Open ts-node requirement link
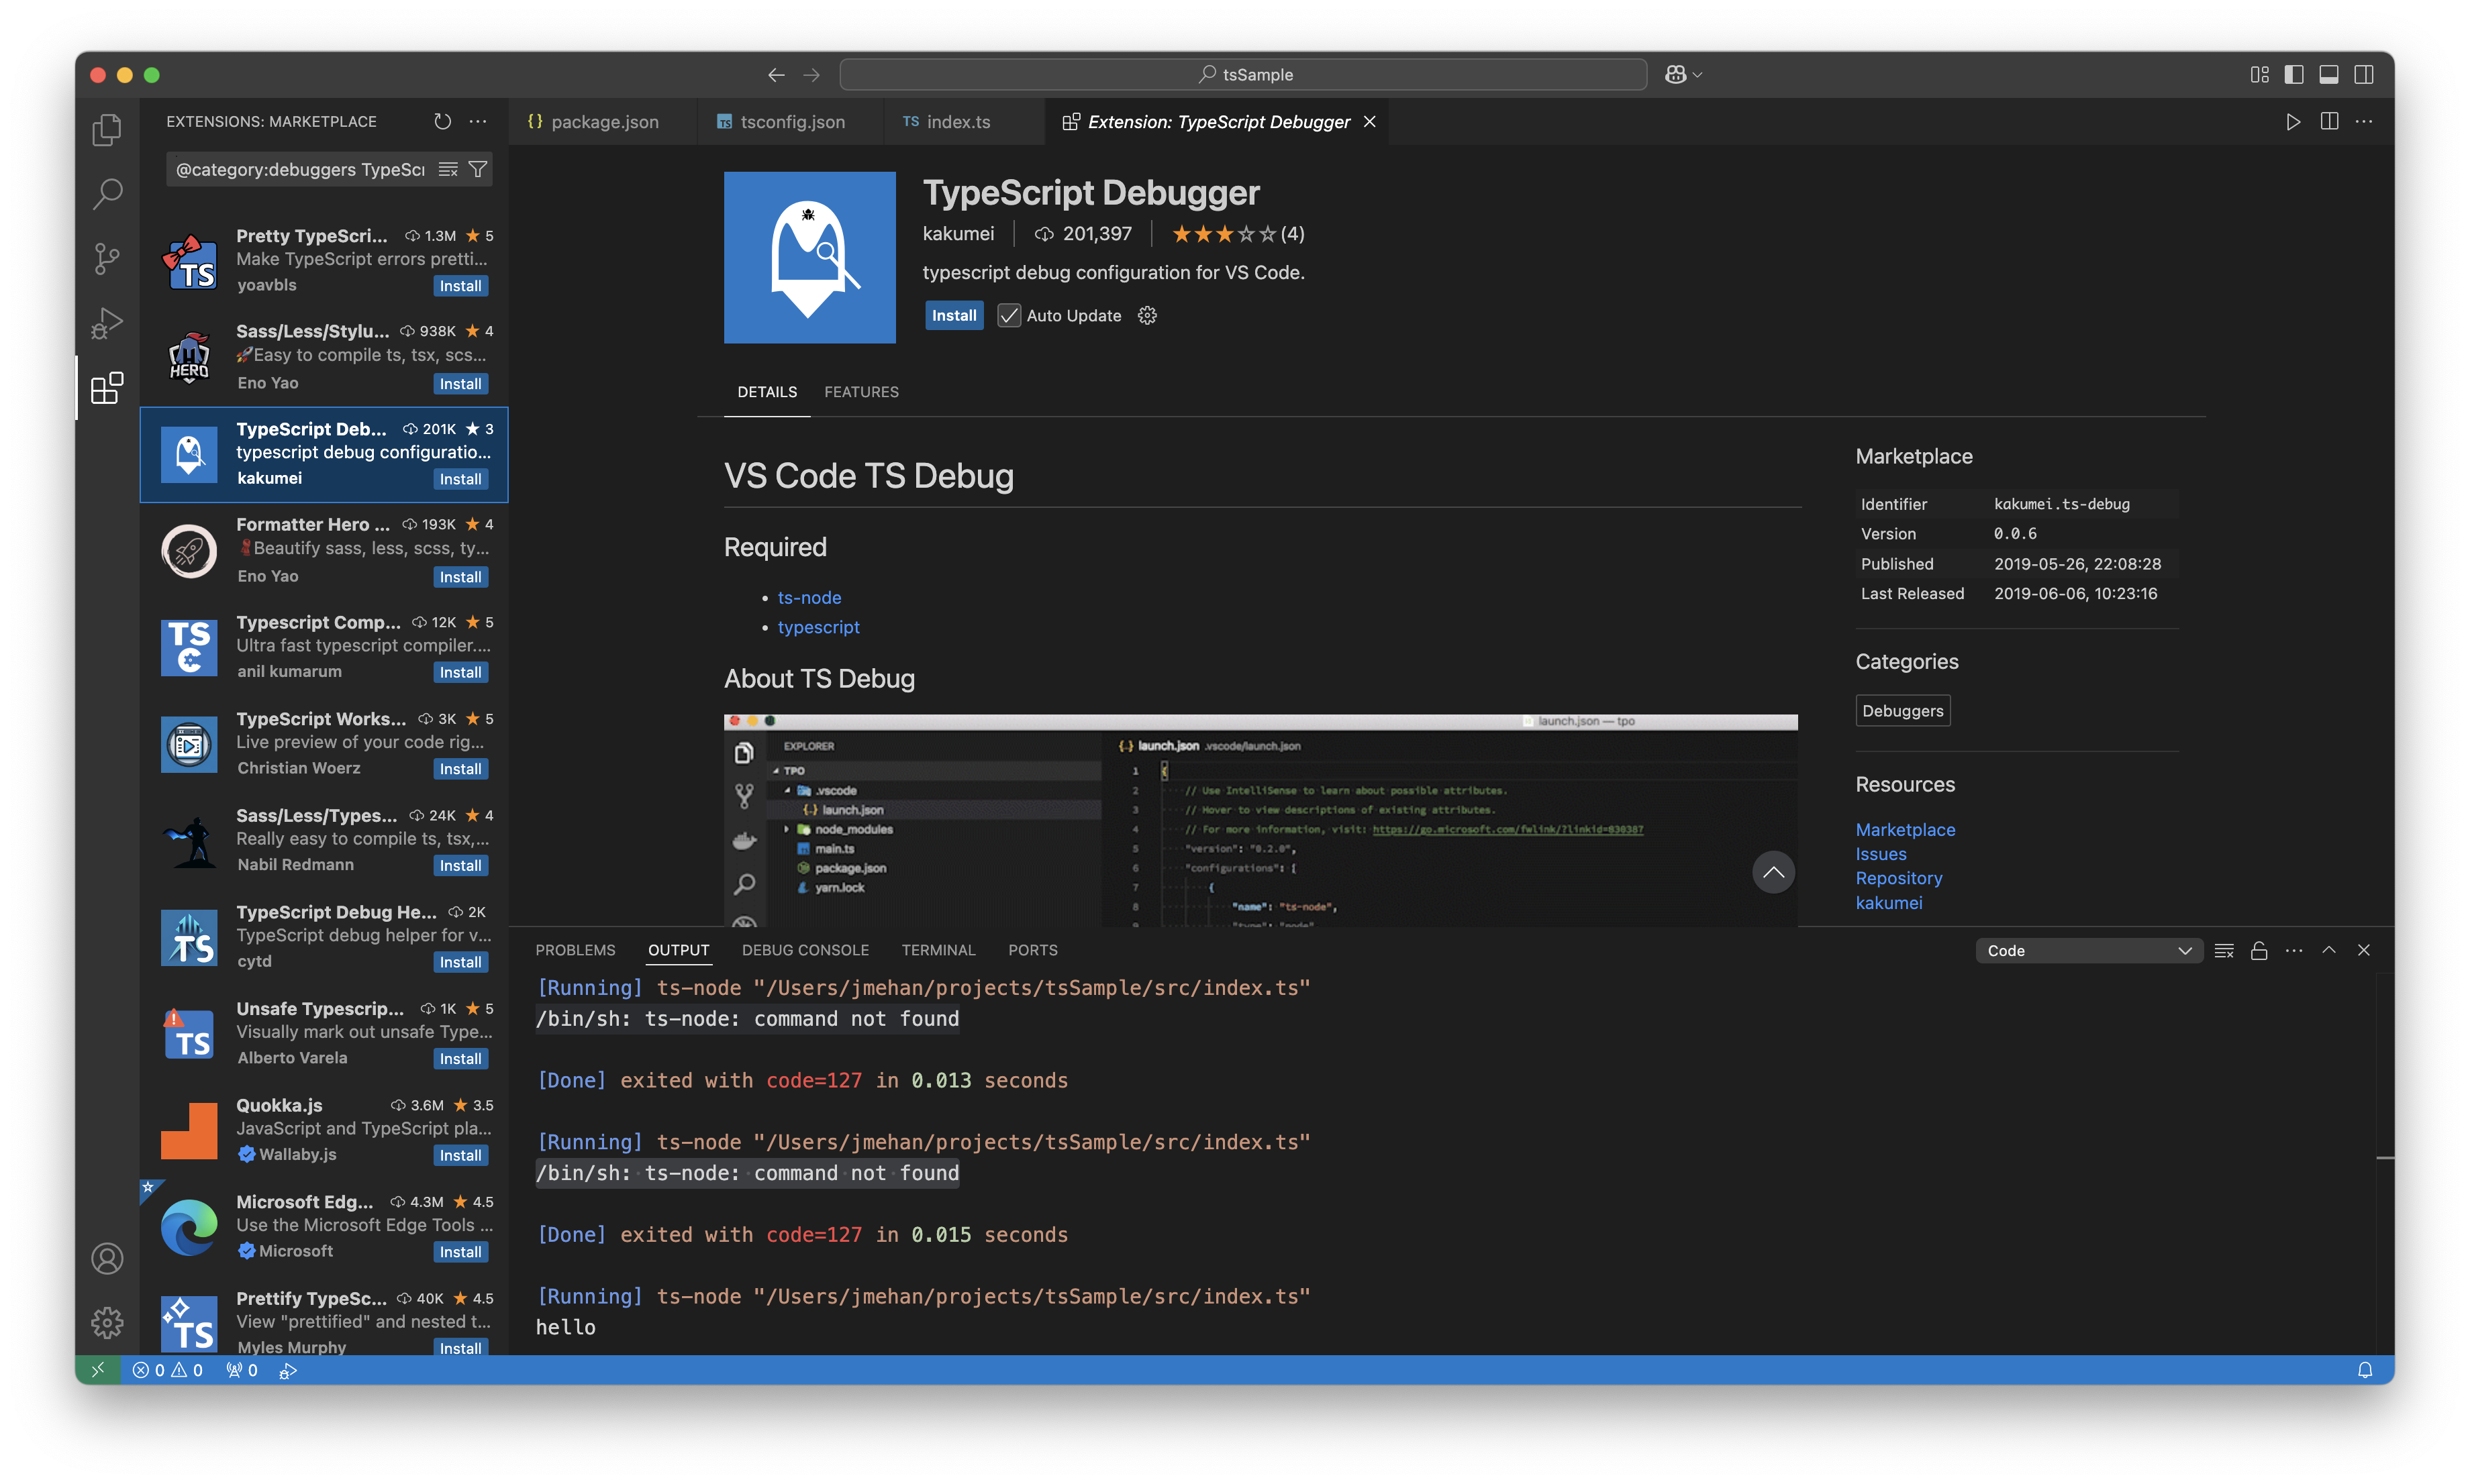The height and width of the screenshot is (1484, 2470). [x=809, y=597]
